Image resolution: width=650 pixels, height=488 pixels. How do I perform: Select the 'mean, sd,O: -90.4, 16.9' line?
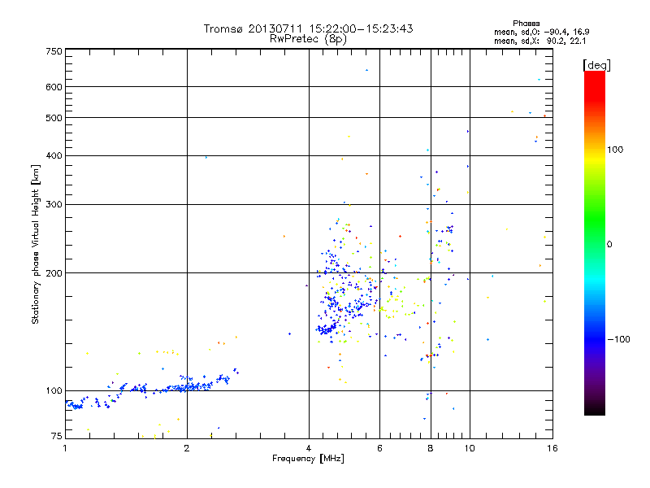pos(541,32)
